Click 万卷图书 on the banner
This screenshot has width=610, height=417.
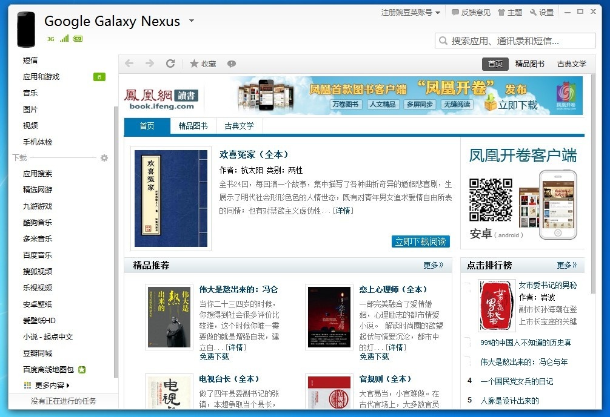point(346,104)
